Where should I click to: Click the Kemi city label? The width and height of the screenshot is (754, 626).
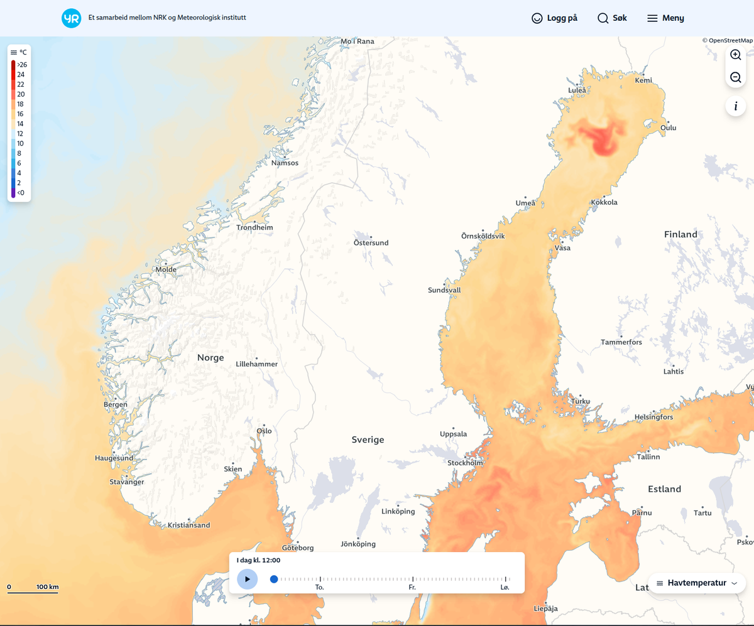(644, 80)
